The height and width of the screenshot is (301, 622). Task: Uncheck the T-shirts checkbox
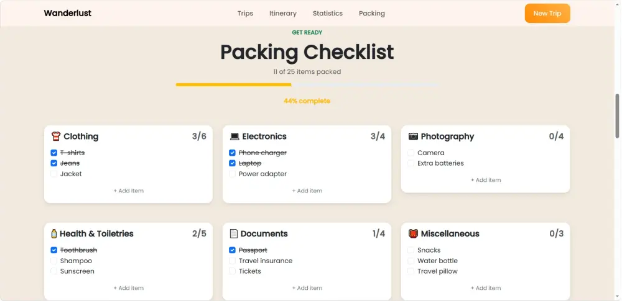(54, 153)
